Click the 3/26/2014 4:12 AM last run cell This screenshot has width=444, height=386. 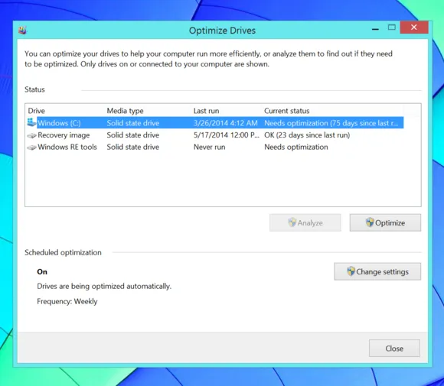click(x=225, y=123)
